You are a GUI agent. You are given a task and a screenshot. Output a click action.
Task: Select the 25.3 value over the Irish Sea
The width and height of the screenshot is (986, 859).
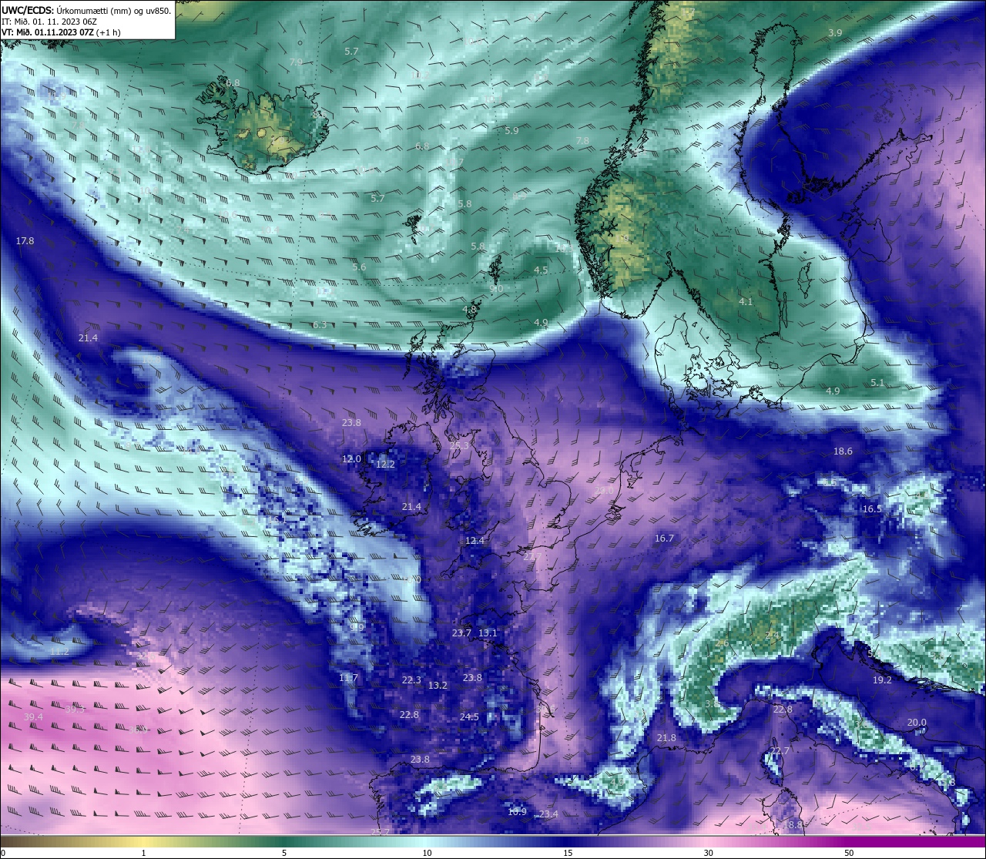tap(459, 446)
